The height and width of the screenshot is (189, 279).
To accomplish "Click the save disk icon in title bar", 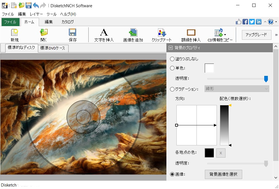I will point(28,6).
